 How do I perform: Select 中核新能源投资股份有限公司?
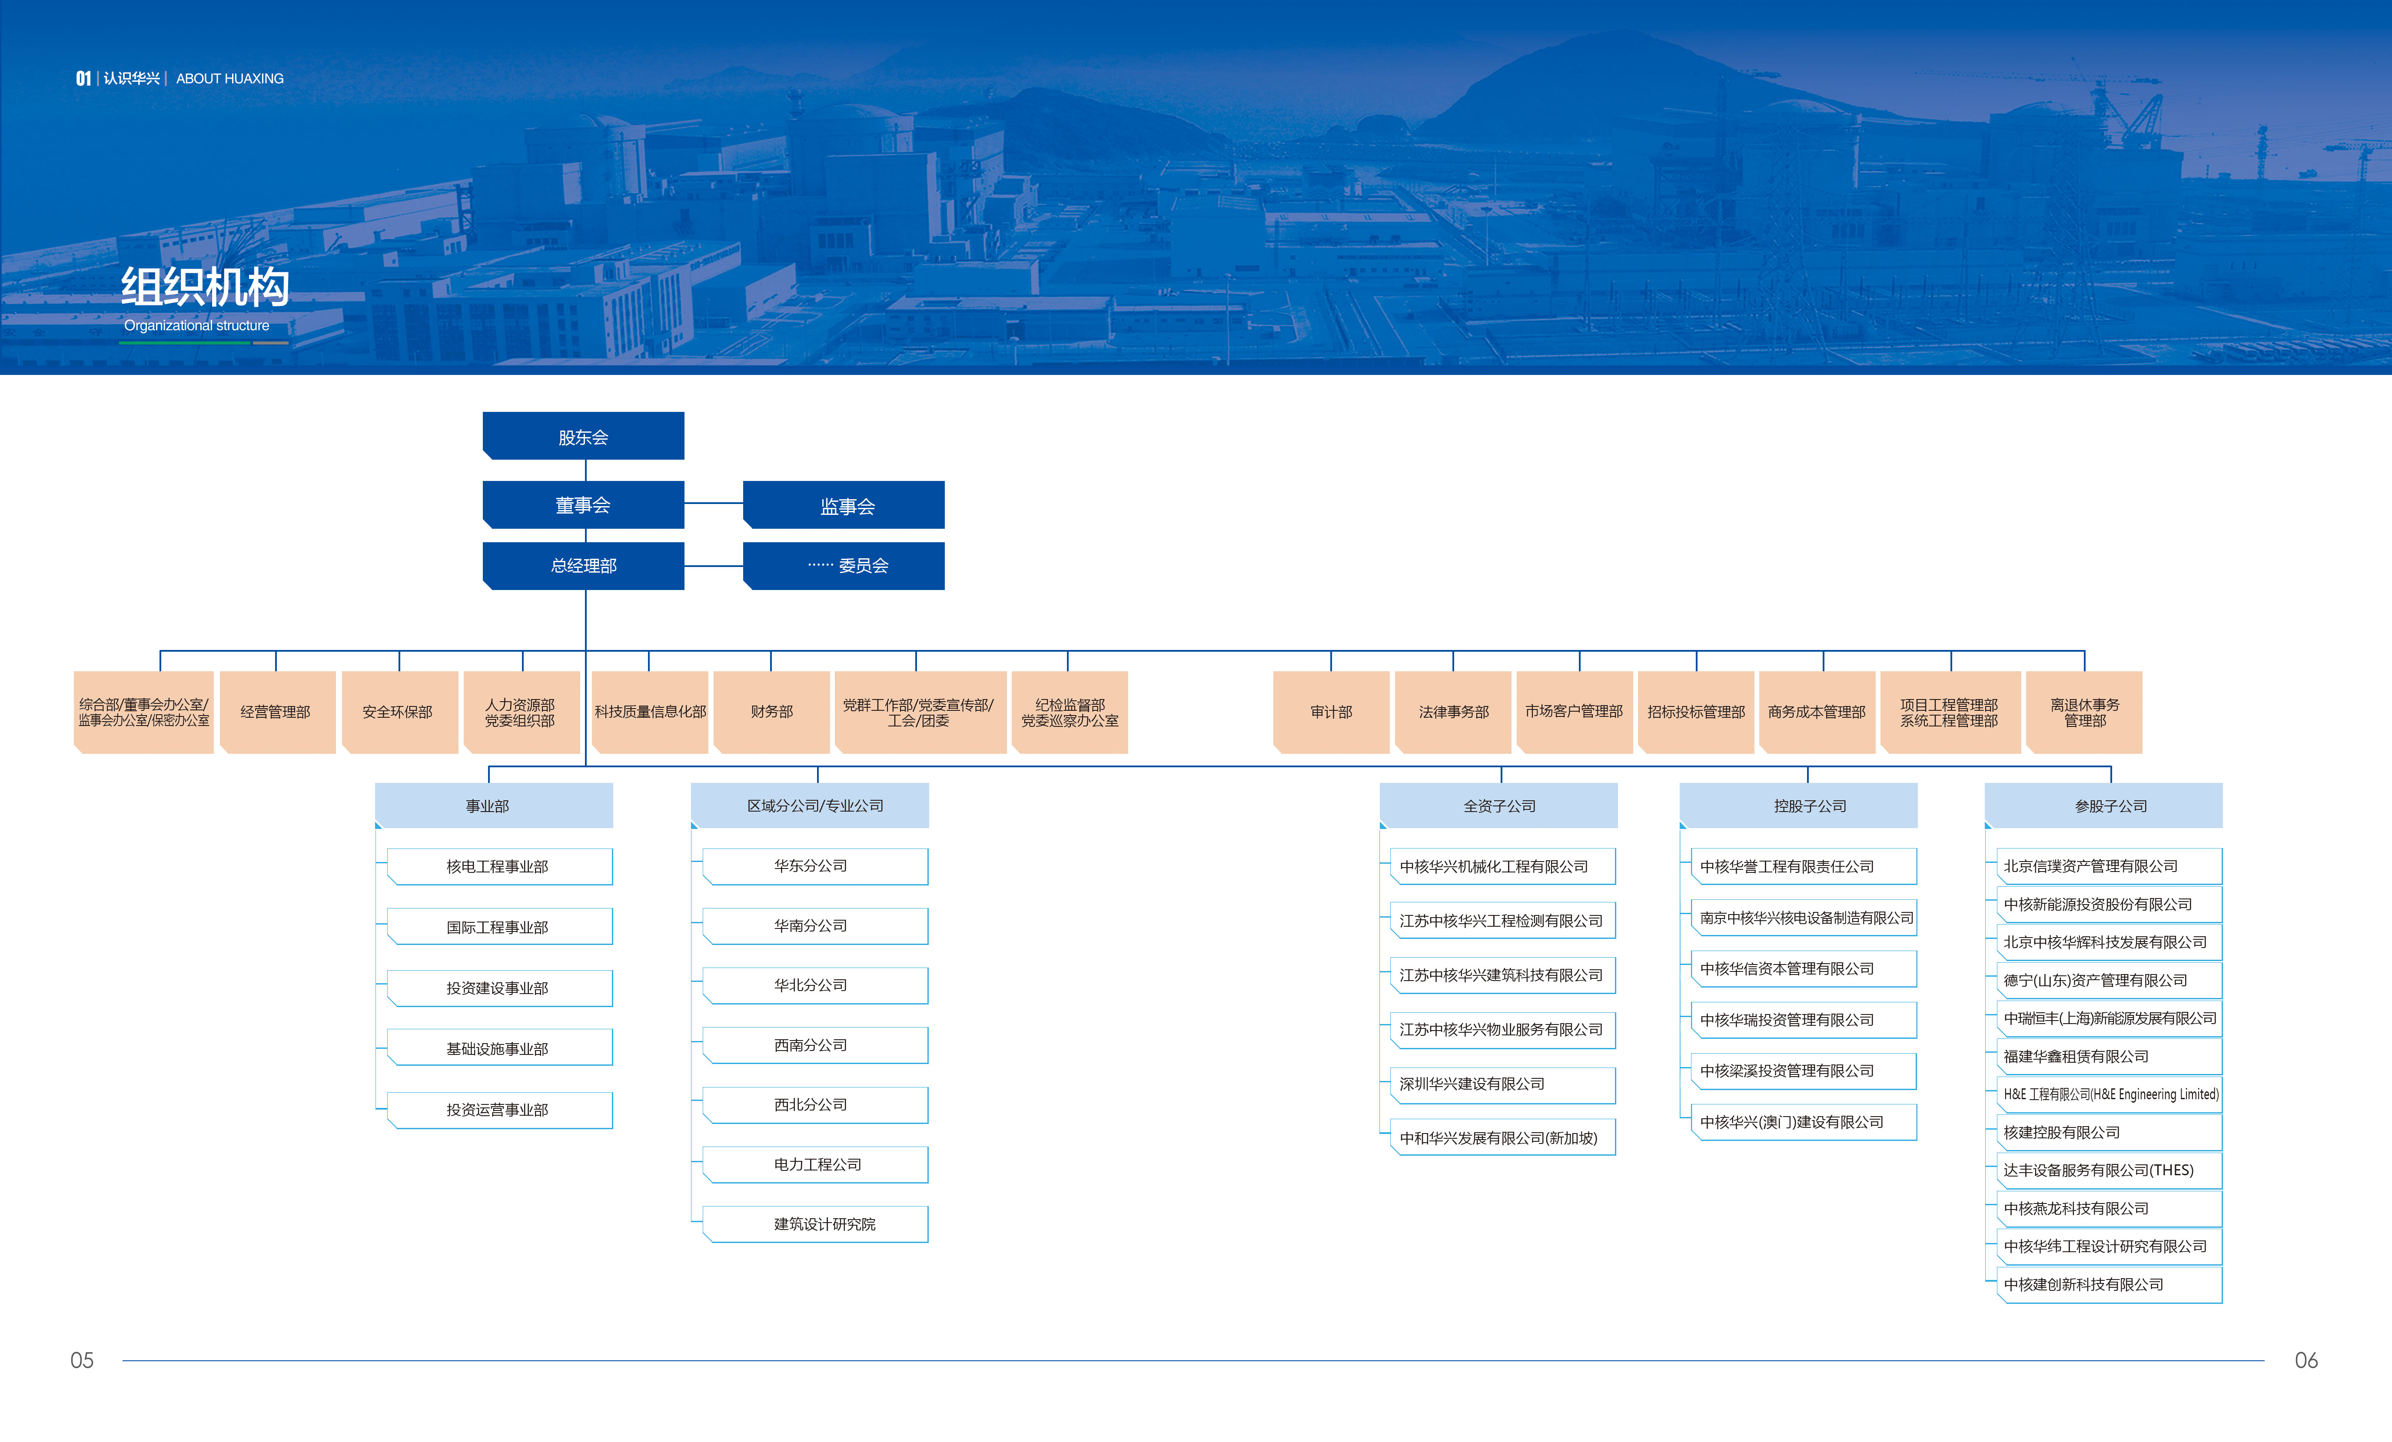pyautogui.click(x=2110, y=905)
